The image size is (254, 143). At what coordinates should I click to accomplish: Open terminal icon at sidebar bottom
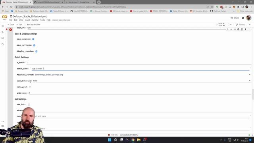(x=3, y=126)
